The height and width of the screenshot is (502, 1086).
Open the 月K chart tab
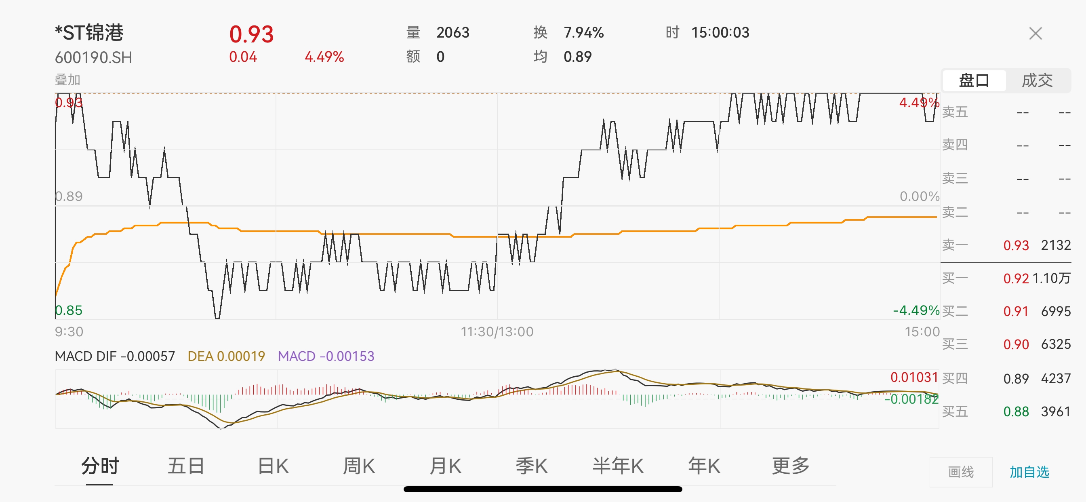(445, 466)
